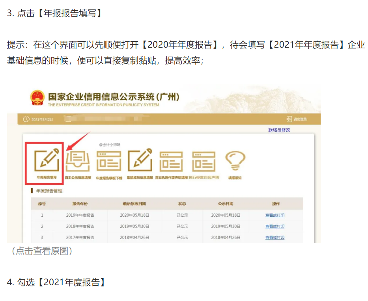The width and height of the screenshot is (368, 301).
Task: Click the step heading 3. 点击【年报报告填写】
Action: pyautogui.click(x=55, y=13)
